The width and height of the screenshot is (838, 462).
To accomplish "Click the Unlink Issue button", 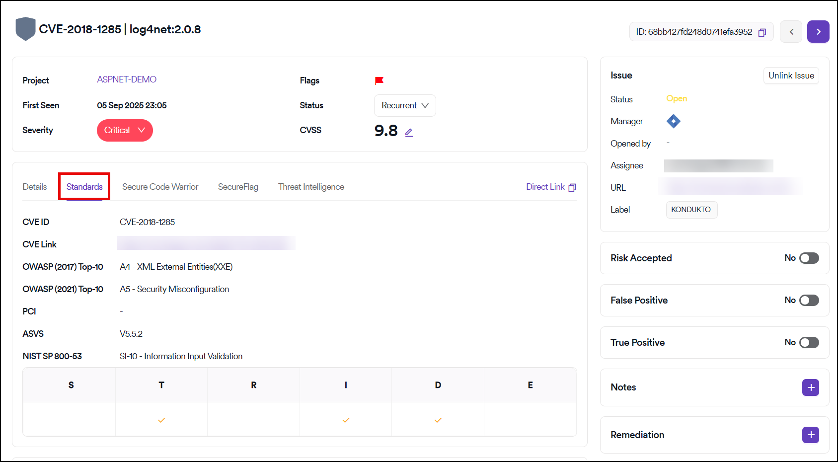I will pos(791,76).
